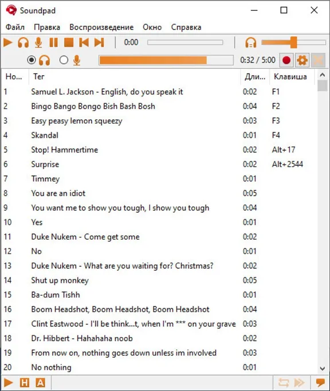The height and width of the screenshot is (391, 330).
Task: Select 'From now on, nothing goes down unless im involved'
Action: [159, 353]
